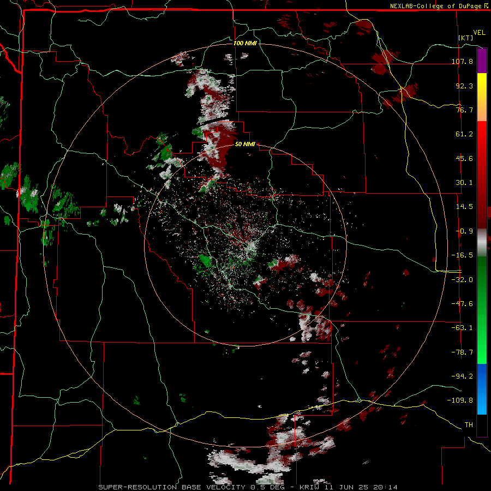Select the 61.2 velocity scale value
491x491 pixels.
click(464, 134)
